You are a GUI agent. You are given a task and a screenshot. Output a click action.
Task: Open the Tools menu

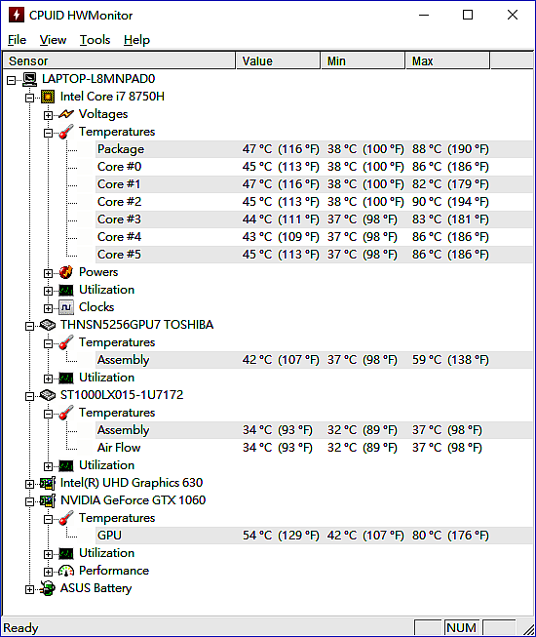(95, 40)
